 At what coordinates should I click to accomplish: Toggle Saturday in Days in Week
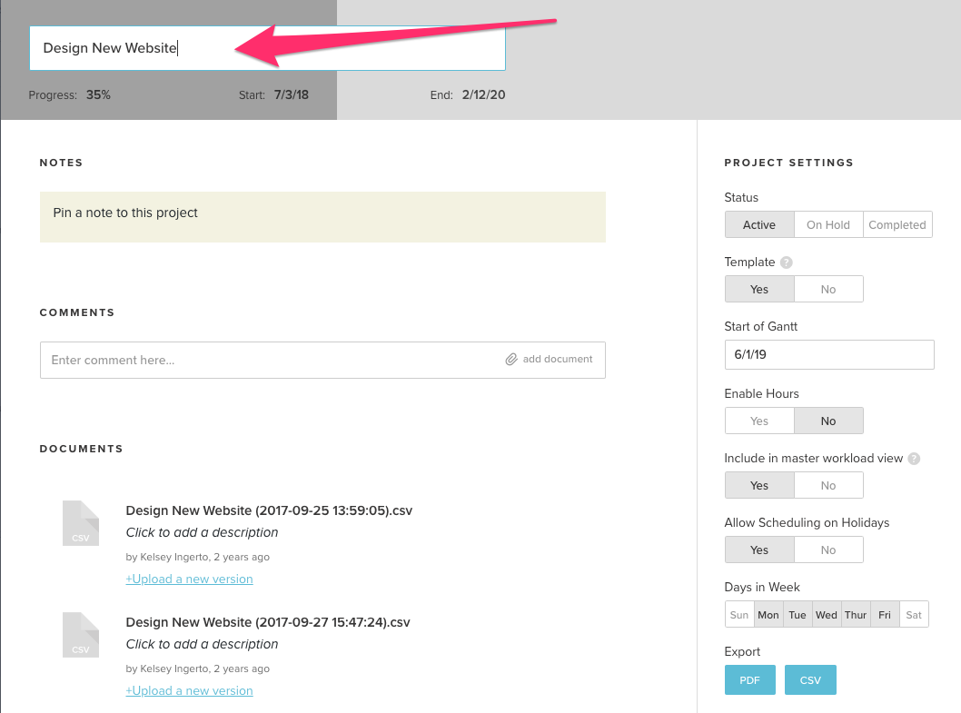point(913,614)
